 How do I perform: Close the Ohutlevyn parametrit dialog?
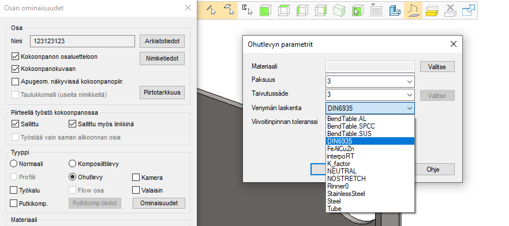coord(453,44)
